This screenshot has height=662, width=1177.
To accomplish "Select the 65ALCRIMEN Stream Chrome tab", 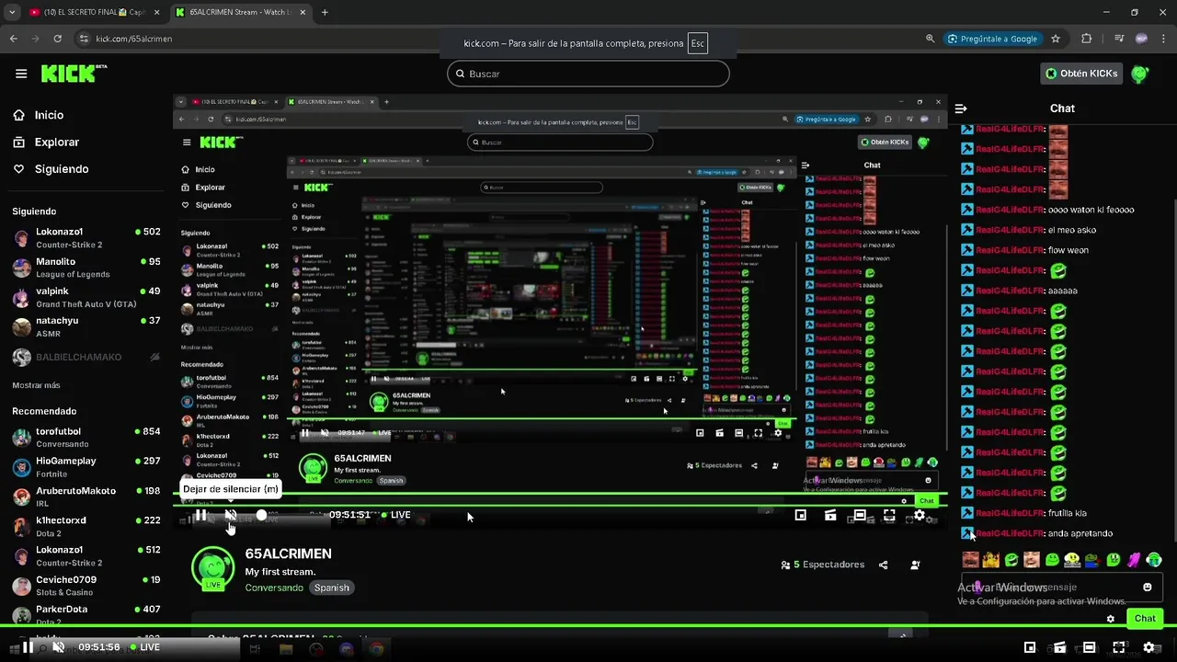I will pyautogui.click(x=239, y=13).
